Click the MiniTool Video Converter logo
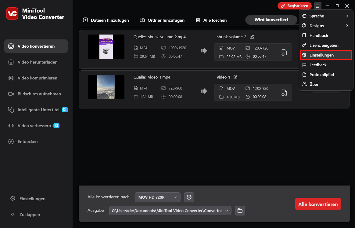355x228 pixels. click(13, 13)
